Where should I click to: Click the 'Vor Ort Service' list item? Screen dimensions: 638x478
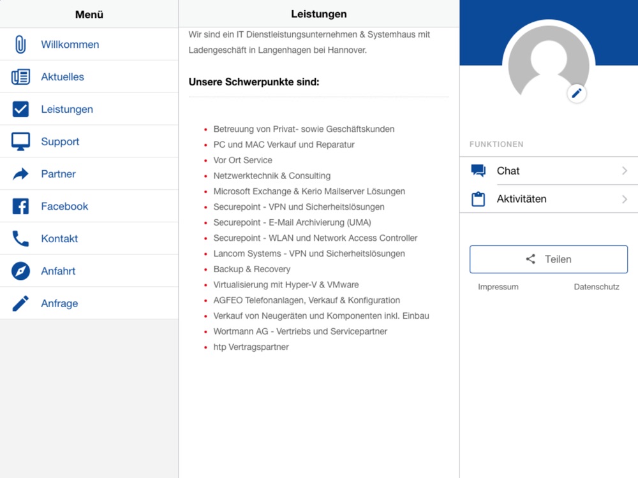point(243,160)
